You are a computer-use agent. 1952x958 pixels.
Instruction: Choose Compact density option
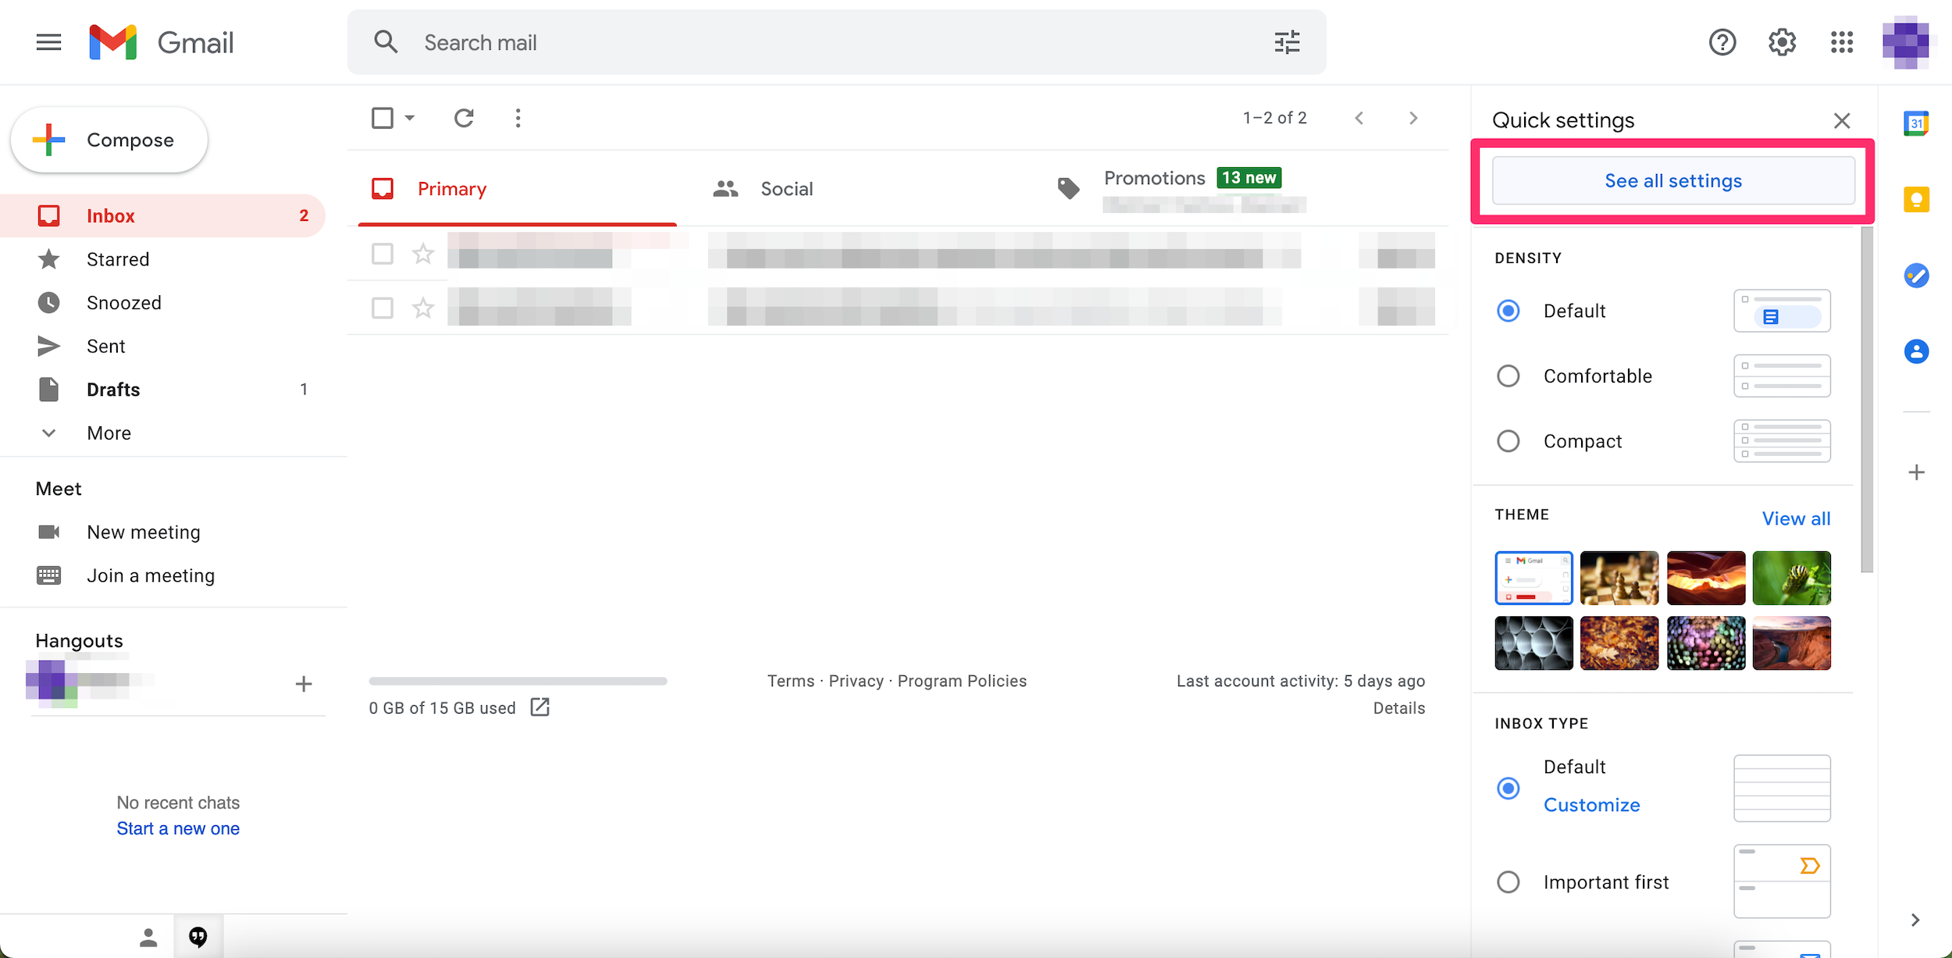tap(1509, 441)
